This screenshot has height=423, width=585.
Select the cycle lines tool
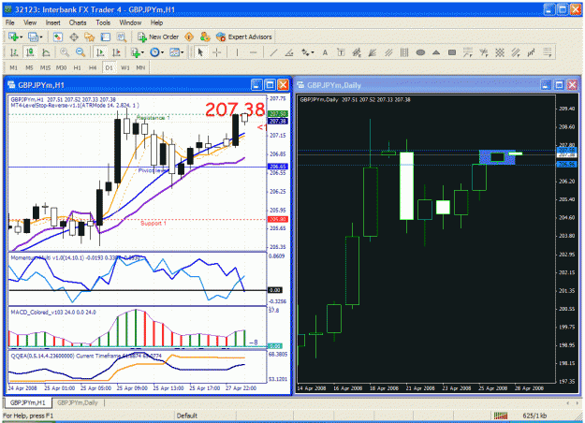coord(404,52)
